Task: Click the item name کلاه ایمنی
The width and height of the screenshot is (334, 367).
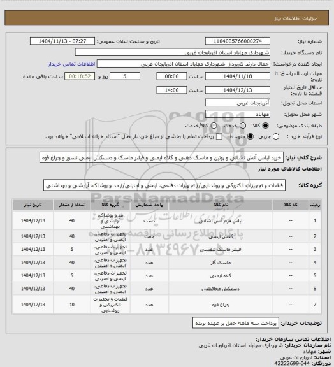Action: click(221, 275)
